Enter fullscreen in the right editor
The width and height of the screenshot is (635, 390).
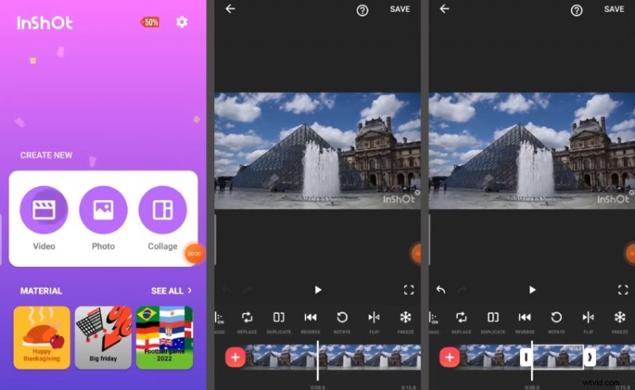(623, 290)
